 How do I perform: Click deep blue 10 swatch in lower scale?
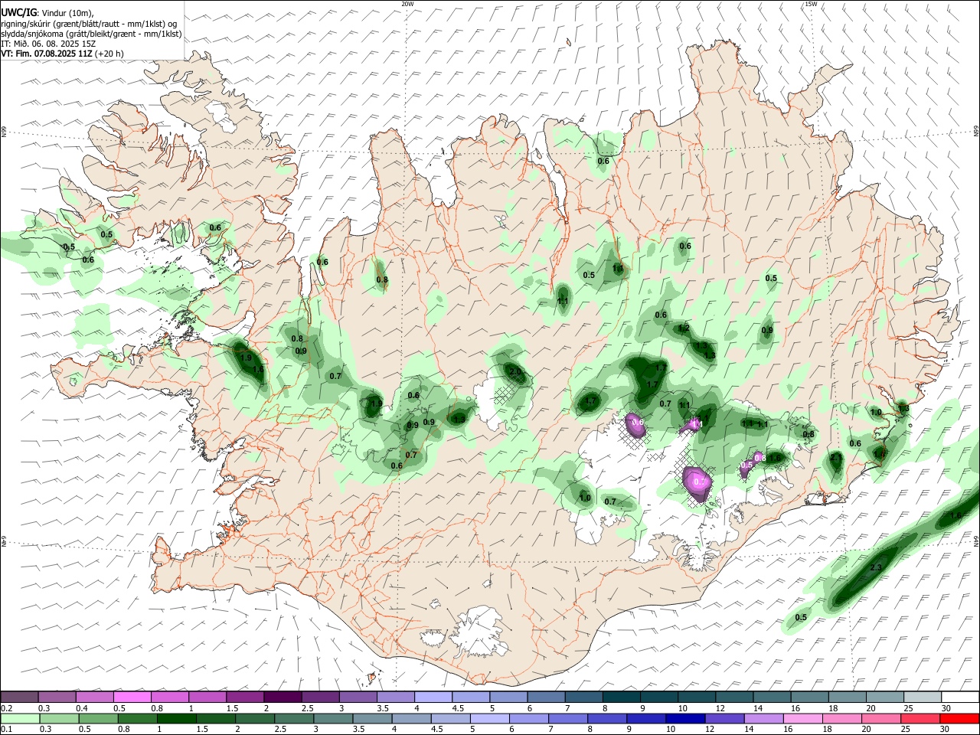tap(685, 718)
